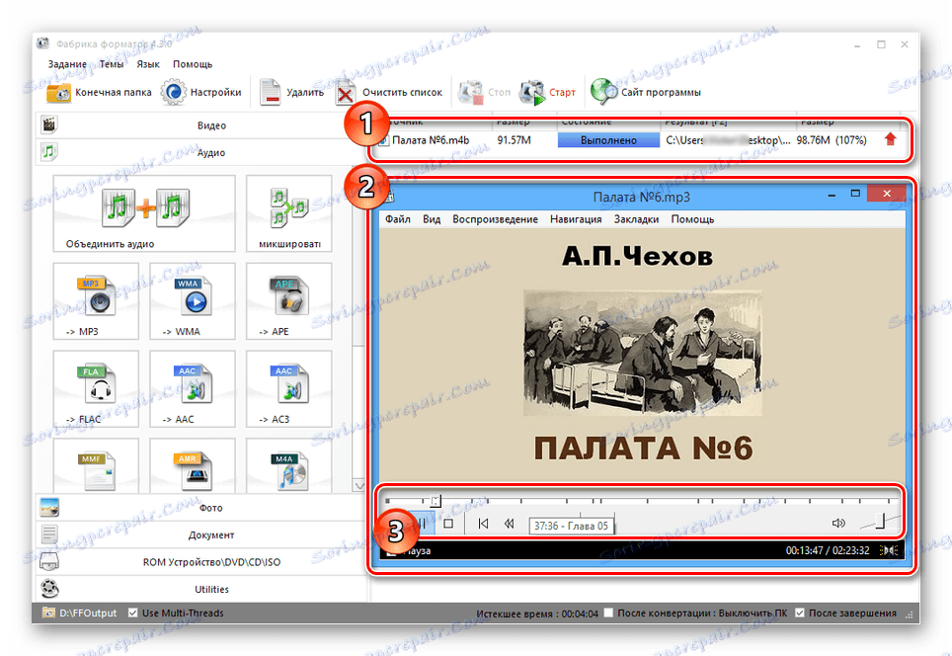This screenshot has width=952, height=656.
Task: Expand the Фото category
Action: [201, 507]
